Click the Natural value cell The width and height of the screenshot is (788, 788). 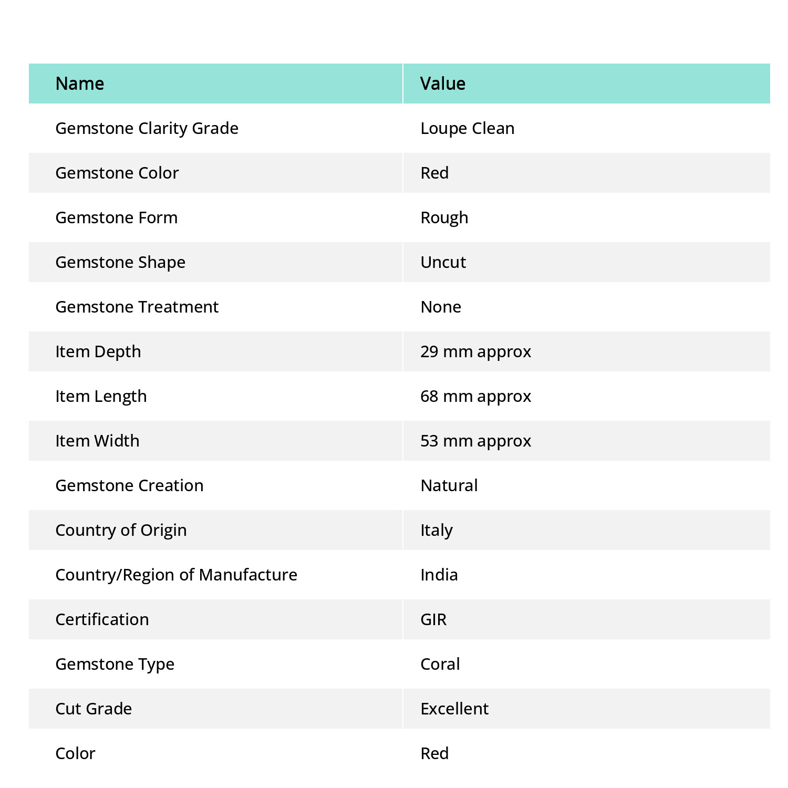point(587,485)
